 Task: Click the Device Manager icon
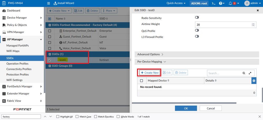click(4, 18)
